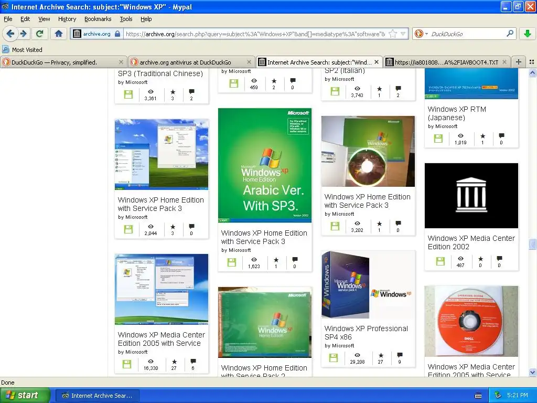Open the red Dell disc thumbnail

(x=471, y=322)
